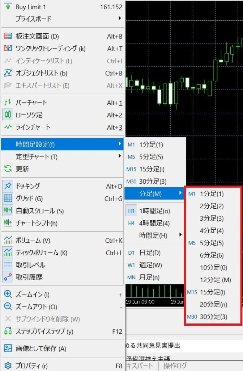The height and width of the screenshot is (371, 243).
Task: Select 10分足(0) timeframe
Action: coord(213,268)
